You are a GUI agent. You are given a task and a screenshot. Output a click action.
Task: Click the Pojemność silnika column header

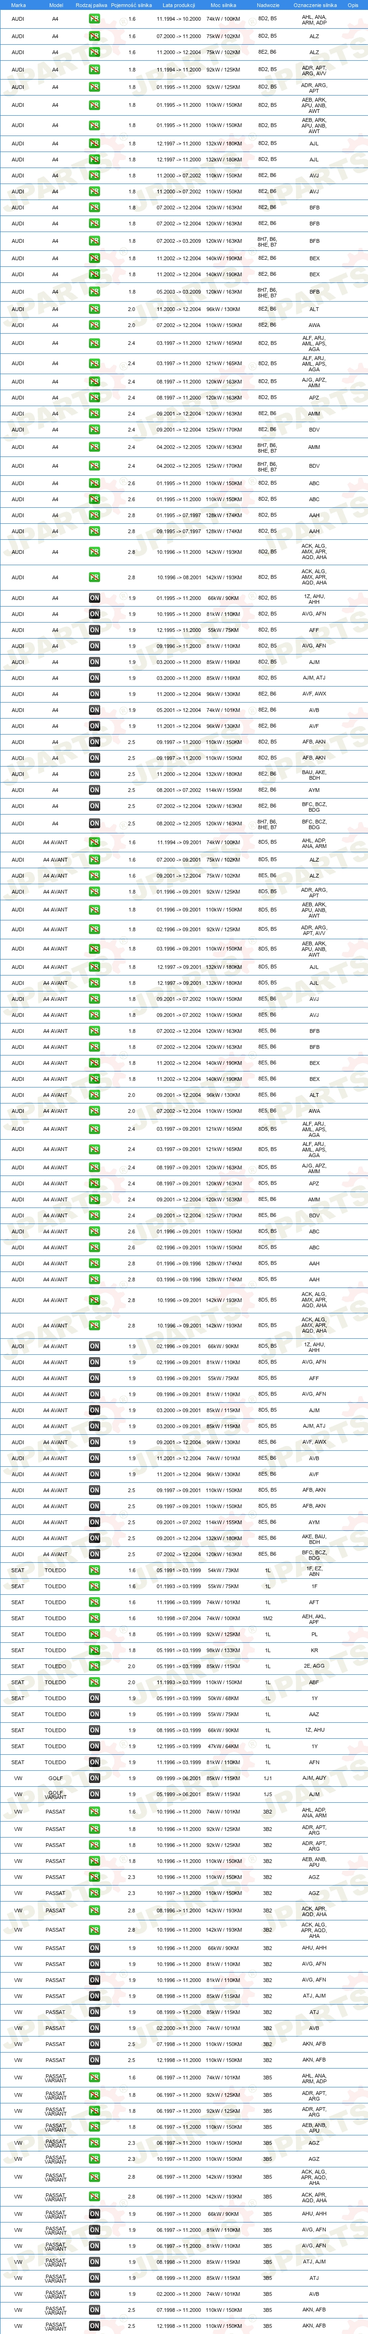click(131, 6)
